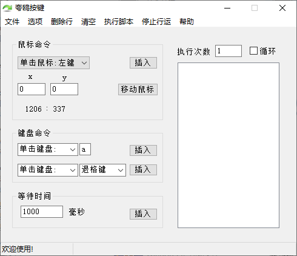Insert the wait time with 插入
297x256 pixels.
point(143,214)
